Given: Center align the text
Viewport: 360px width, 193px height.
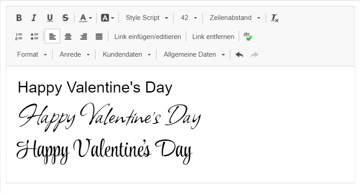Looking at the screenshot, I should pyautogui.click(x=68, y=36).
